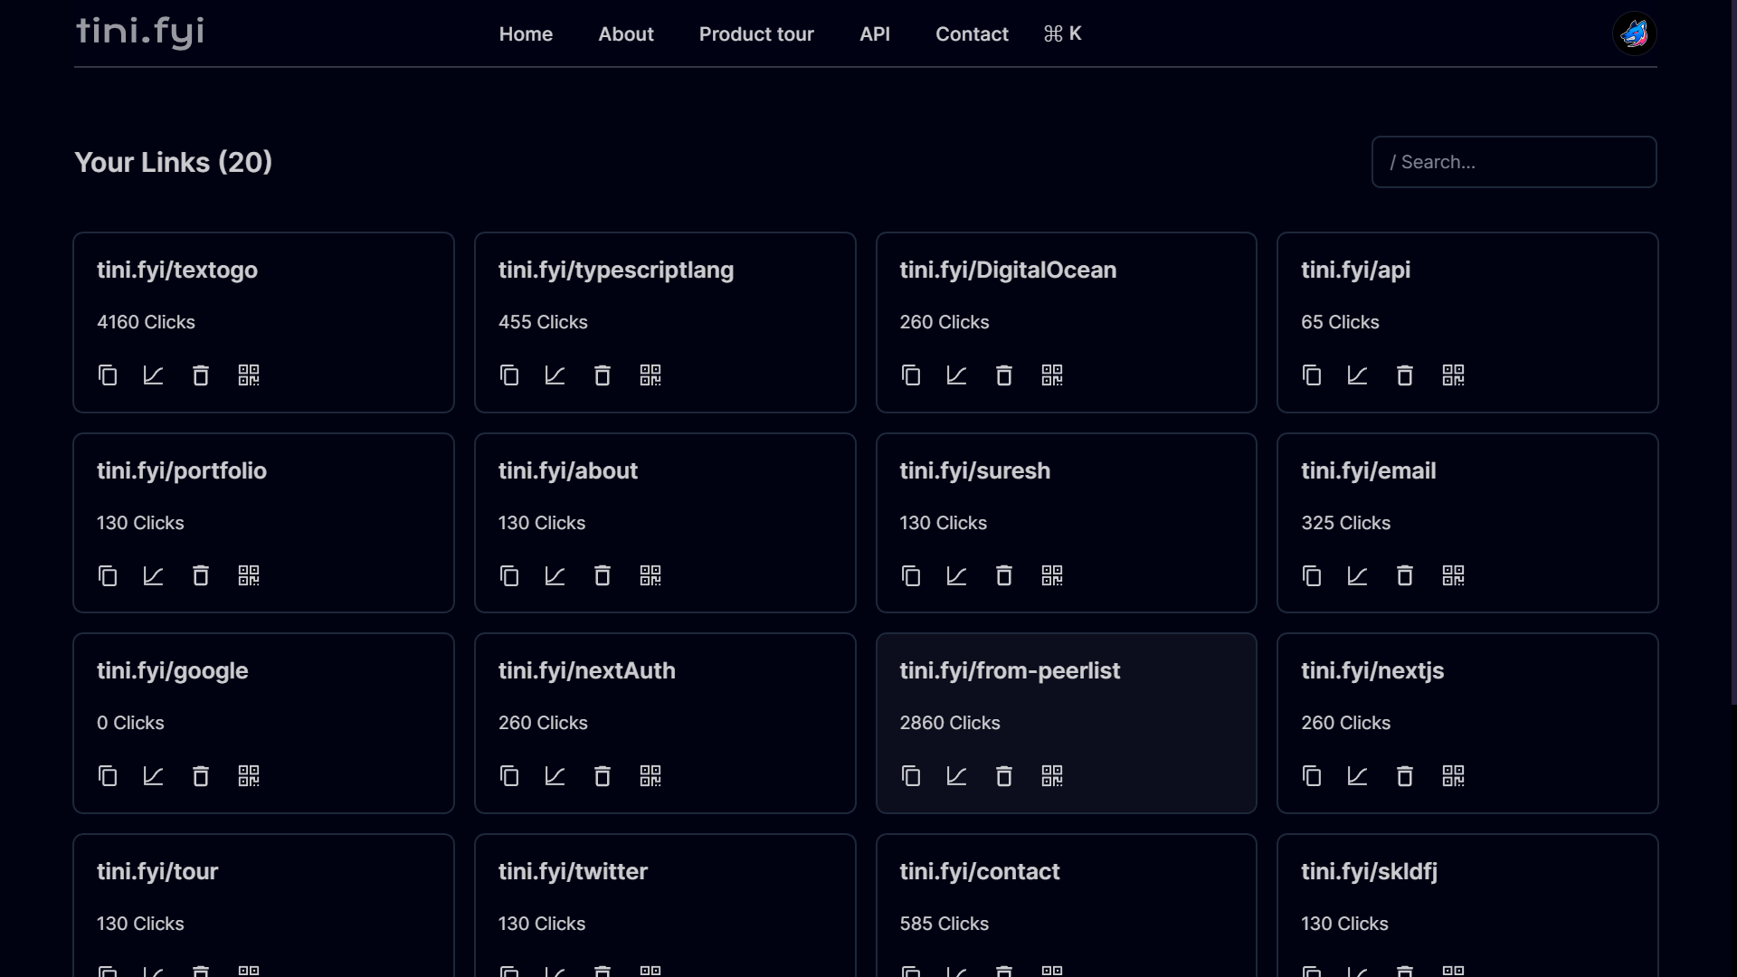Screen dimensions: 1737x977
Task: Open analytics for tini.fyi/from-peerlist
Action: pyautogui.click(x=956, y=776)
